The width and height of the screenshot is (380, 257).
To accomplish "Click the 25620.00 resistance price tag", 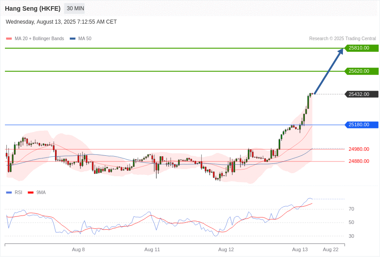I will coord(362,71).
